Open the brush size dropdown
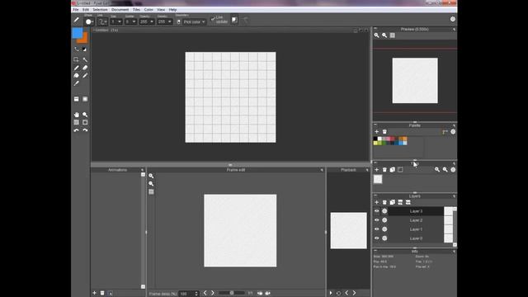528x297 pixels. coord(116,21)
